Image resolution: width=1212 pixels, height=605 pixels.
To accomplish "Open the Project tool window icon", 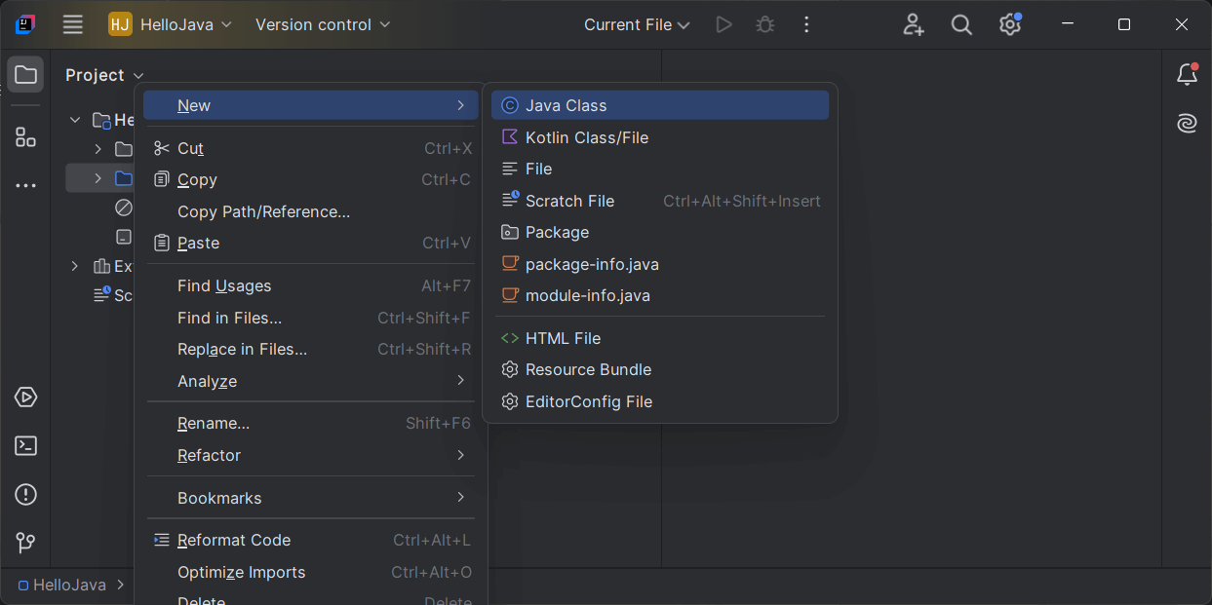I will point(25,75).
